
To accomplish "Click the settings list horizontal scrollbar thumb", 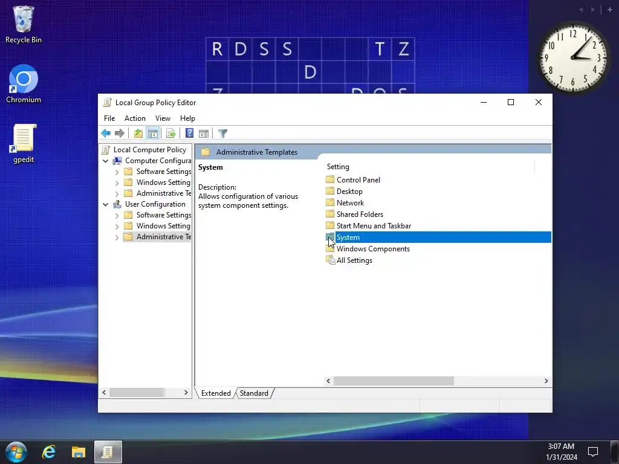I will click(x=394, y=381).
